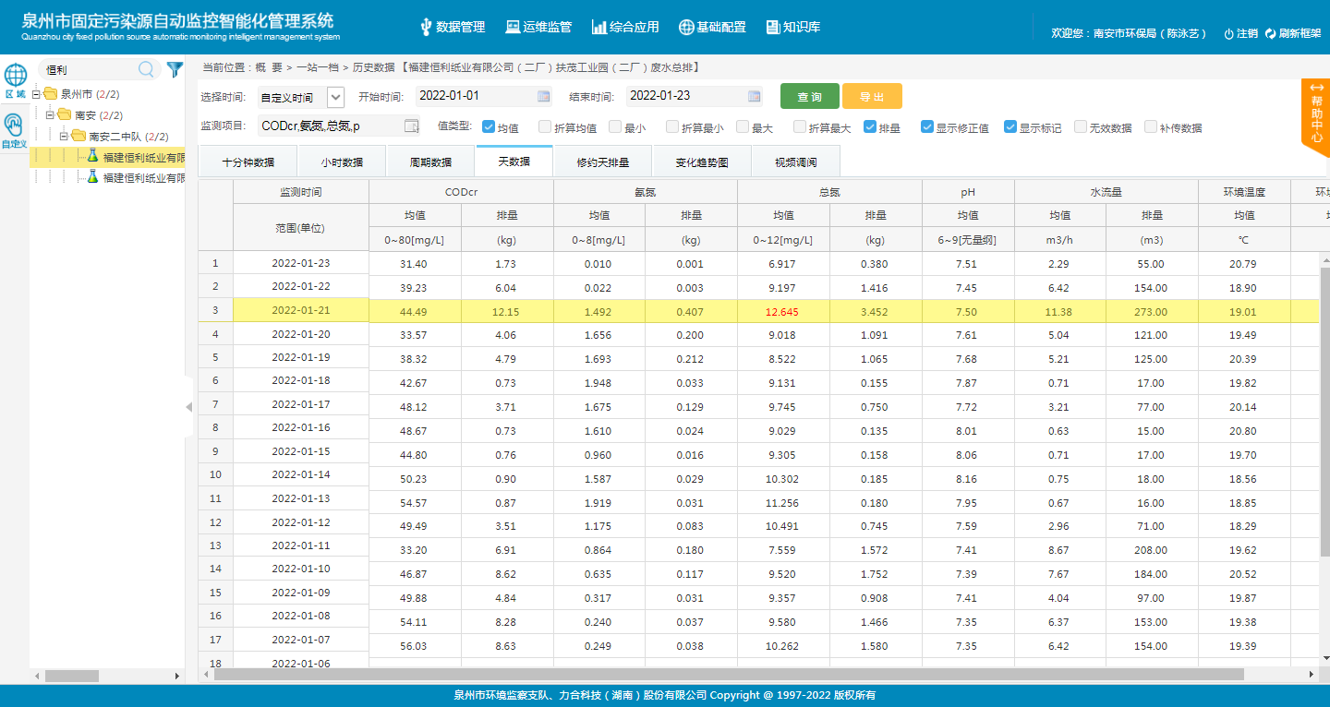Collapse the 南安二中队 tree node

(x=65, y=136)
